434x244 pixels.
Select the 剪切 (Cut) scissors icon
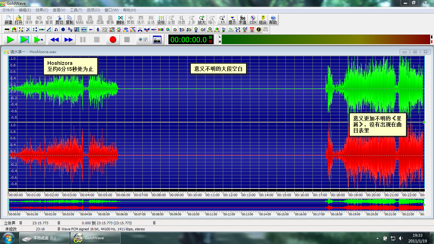click(59, 20)
